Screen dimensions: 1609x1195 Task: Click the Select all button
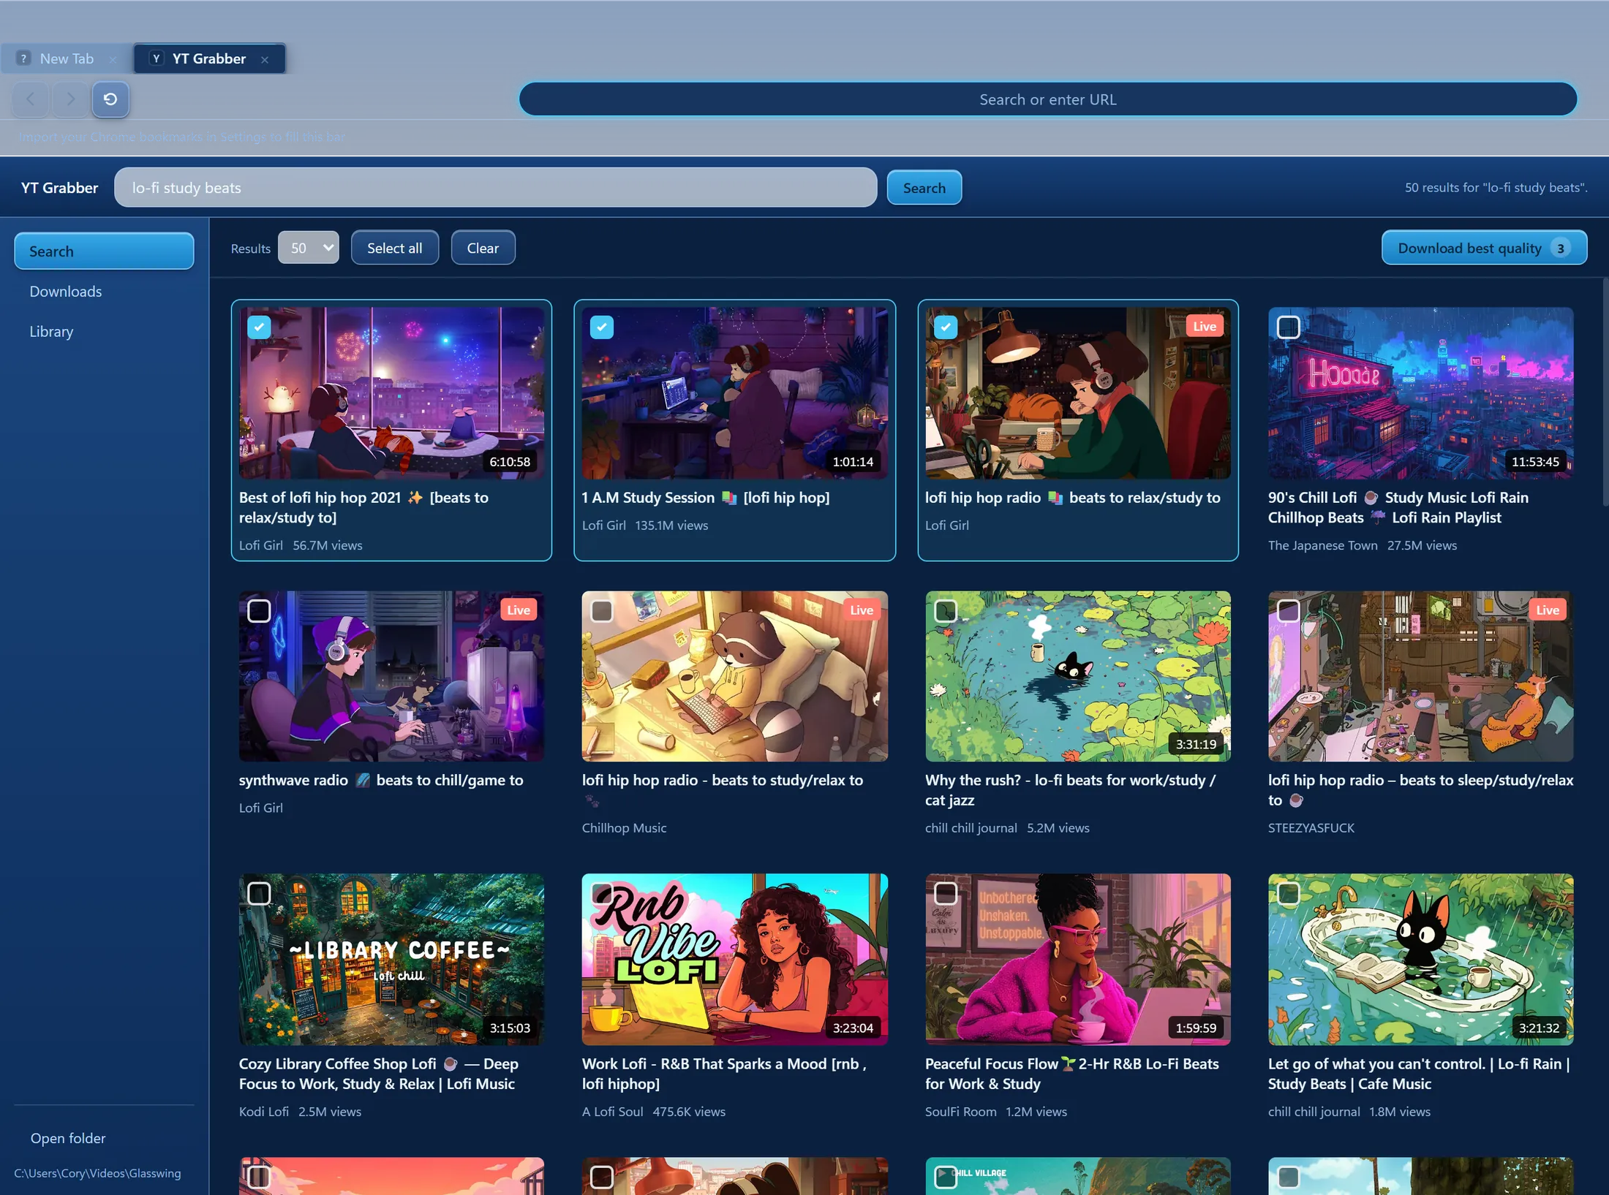pos(395,248)
